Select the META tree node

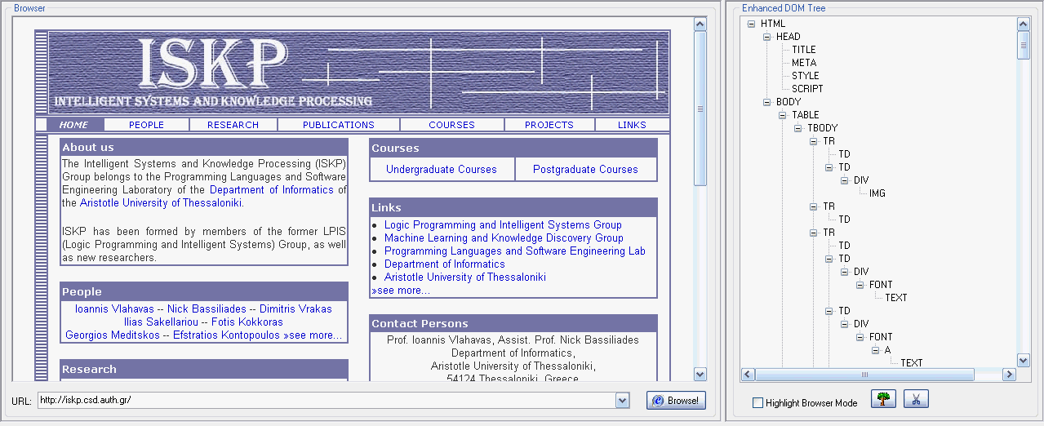coord(803,63)
